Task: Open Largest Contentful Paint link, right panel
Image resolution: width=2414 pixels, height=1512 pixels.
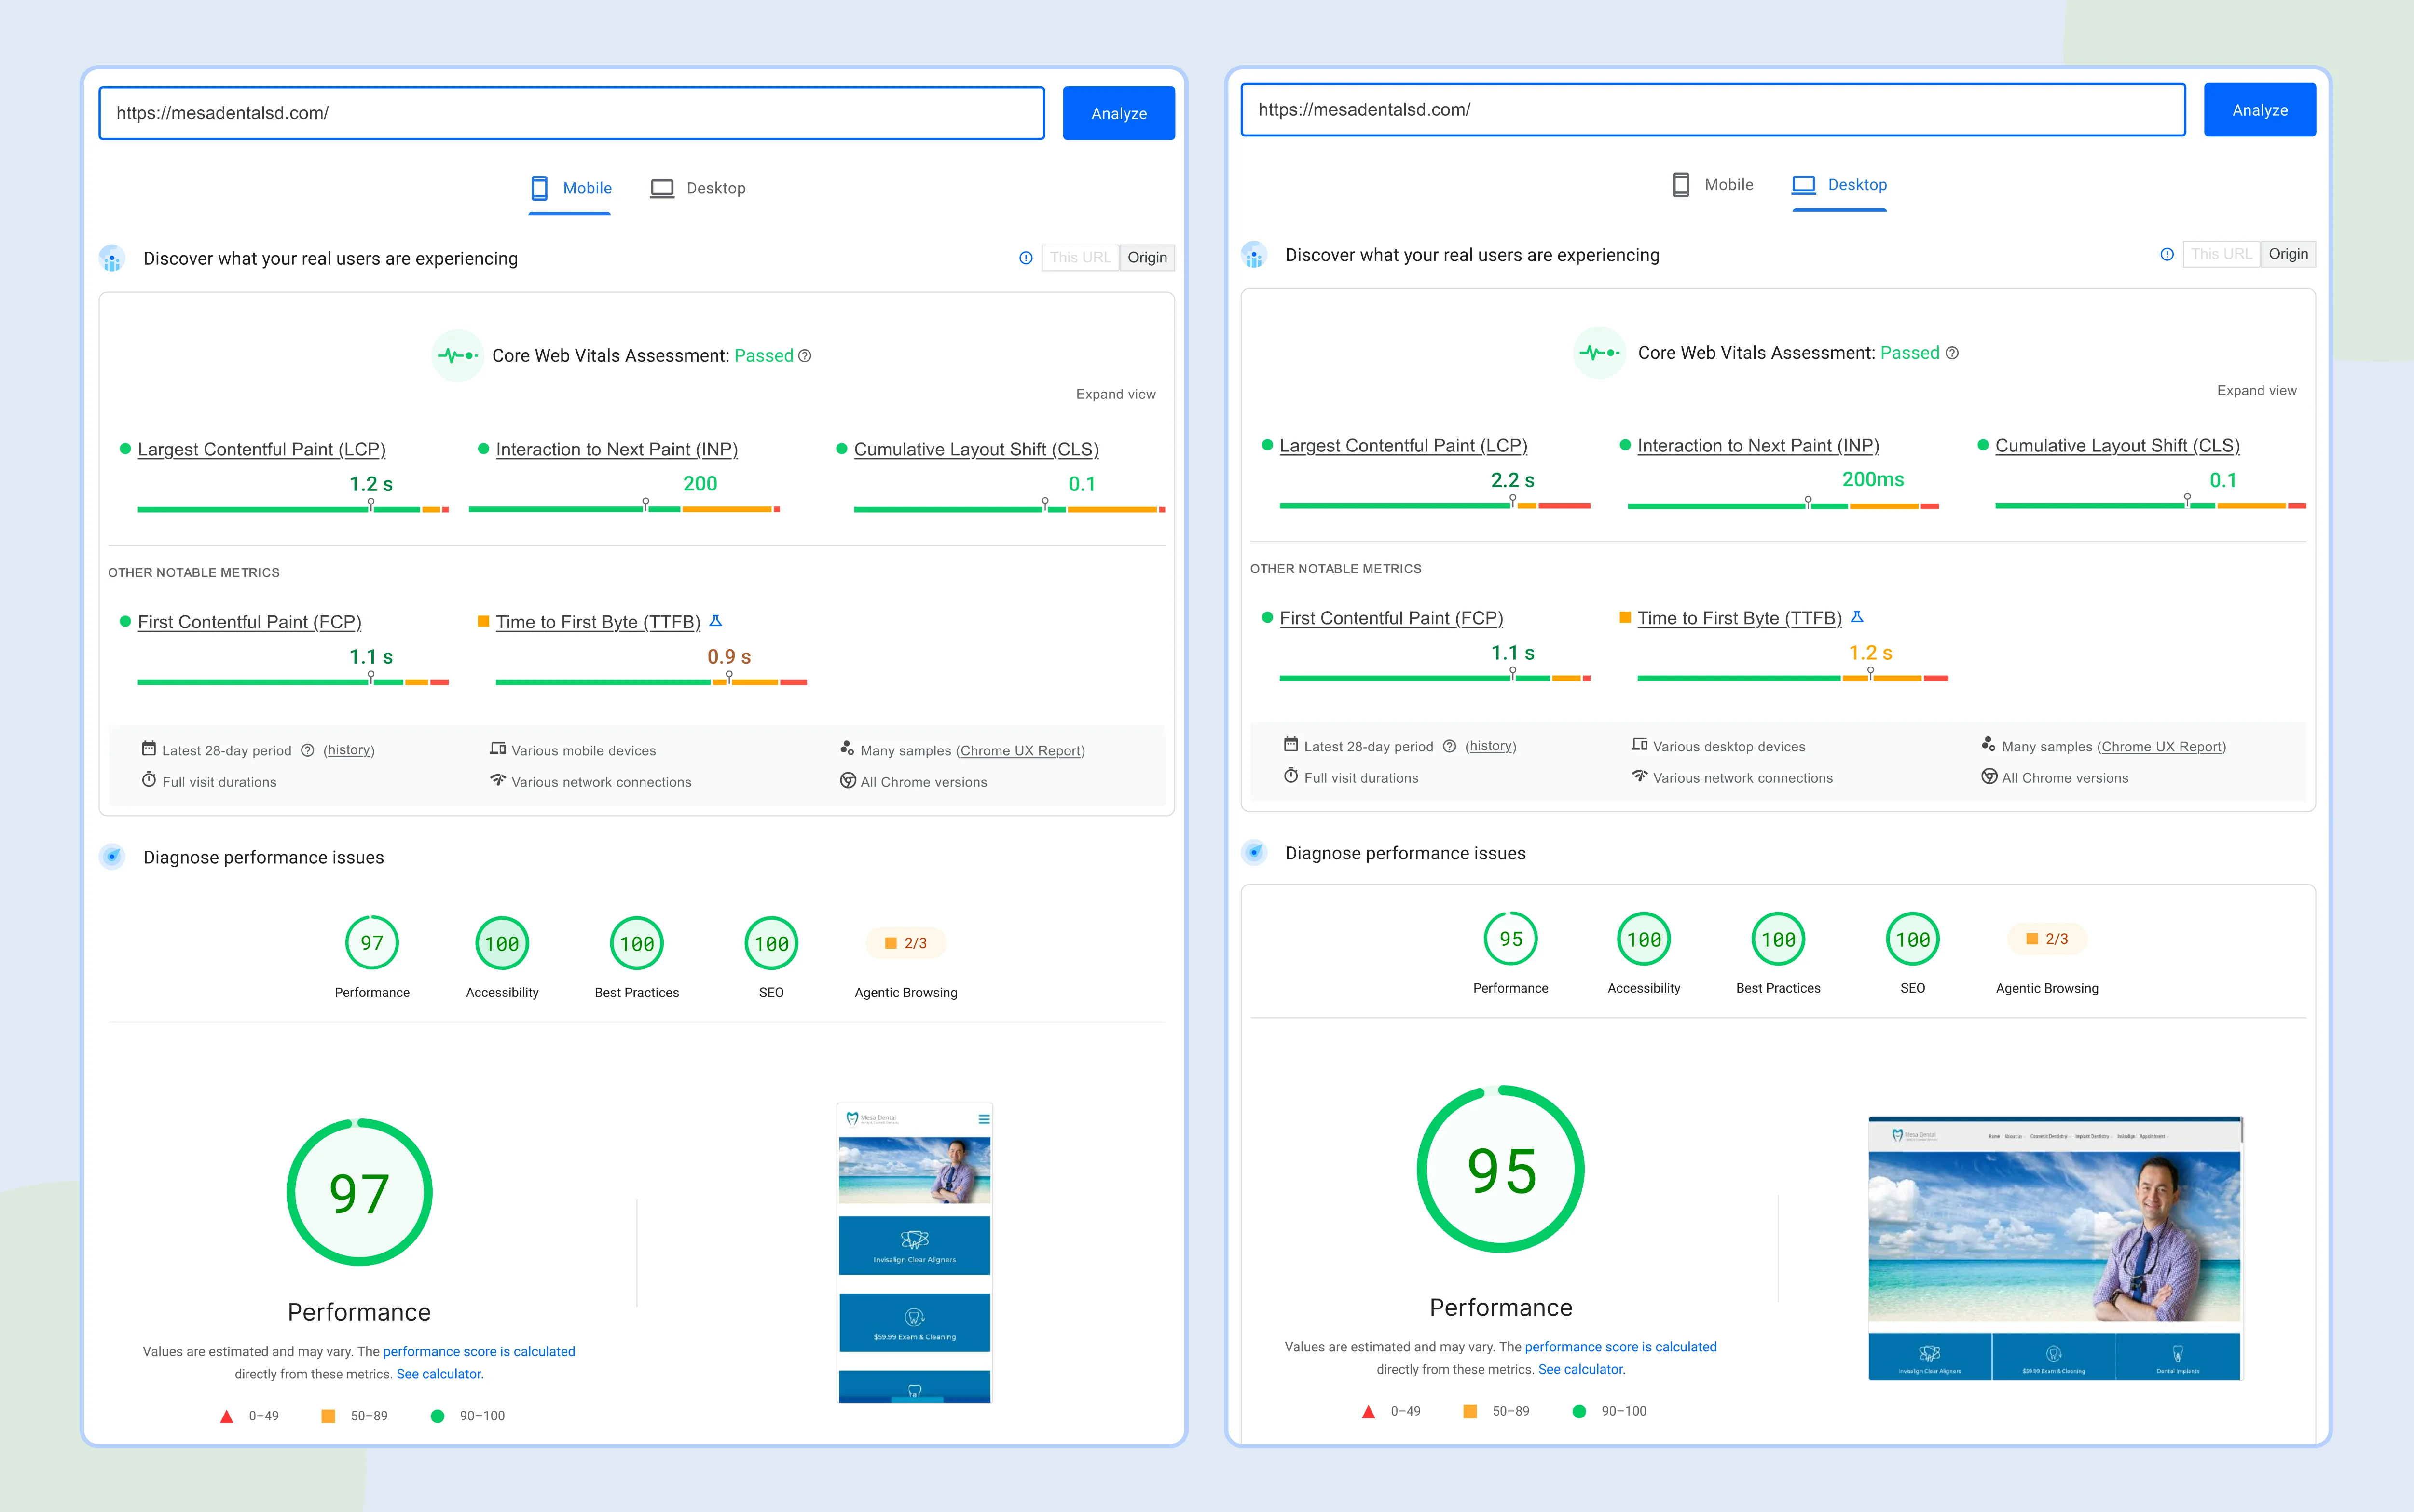Action: coord(1403,446)
